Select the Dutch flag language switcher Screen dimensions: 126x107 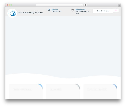click(x=116, y=11)
